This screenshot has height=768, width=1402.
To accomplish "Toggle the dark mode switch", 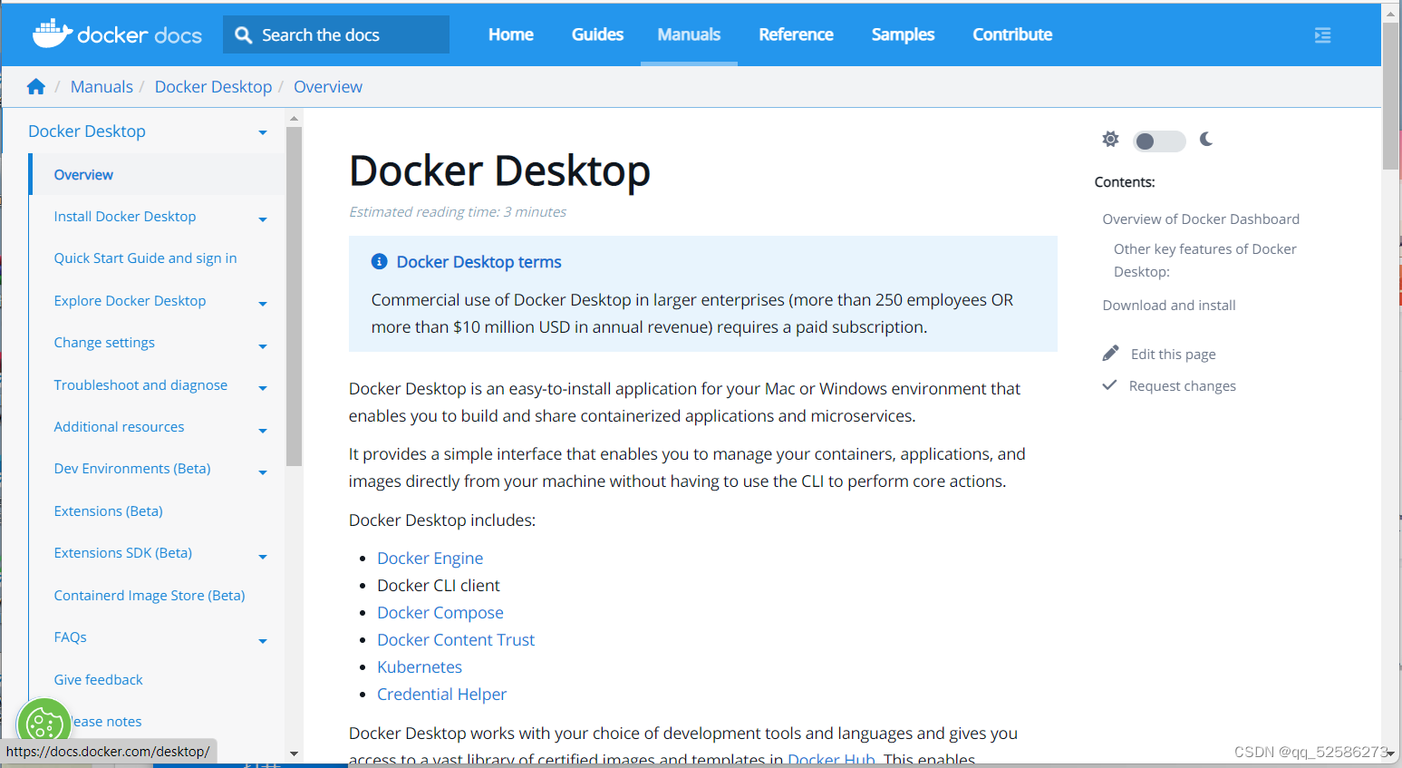I will (1158, 141).
